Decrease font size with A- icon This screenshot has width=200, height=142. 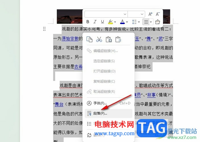point(158,14)
